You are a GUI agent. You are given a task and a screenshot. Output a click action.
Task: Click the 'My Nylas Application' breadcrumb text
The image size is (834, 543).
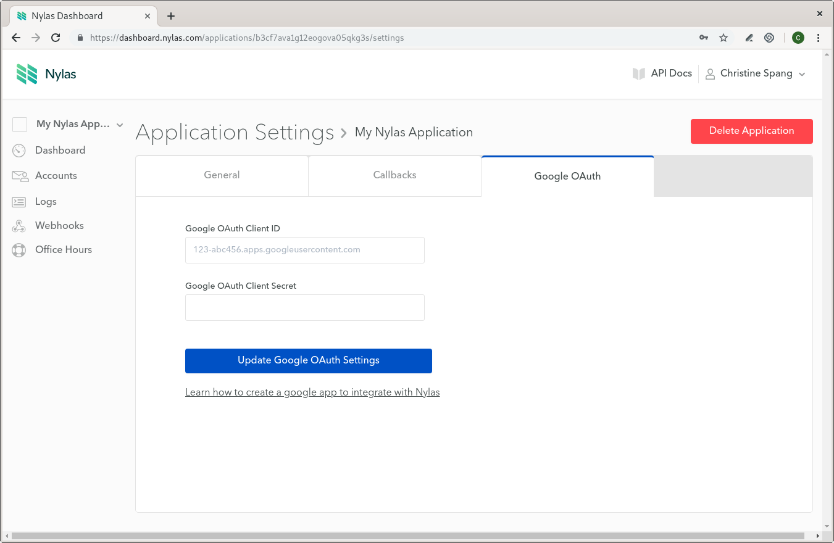414,133
